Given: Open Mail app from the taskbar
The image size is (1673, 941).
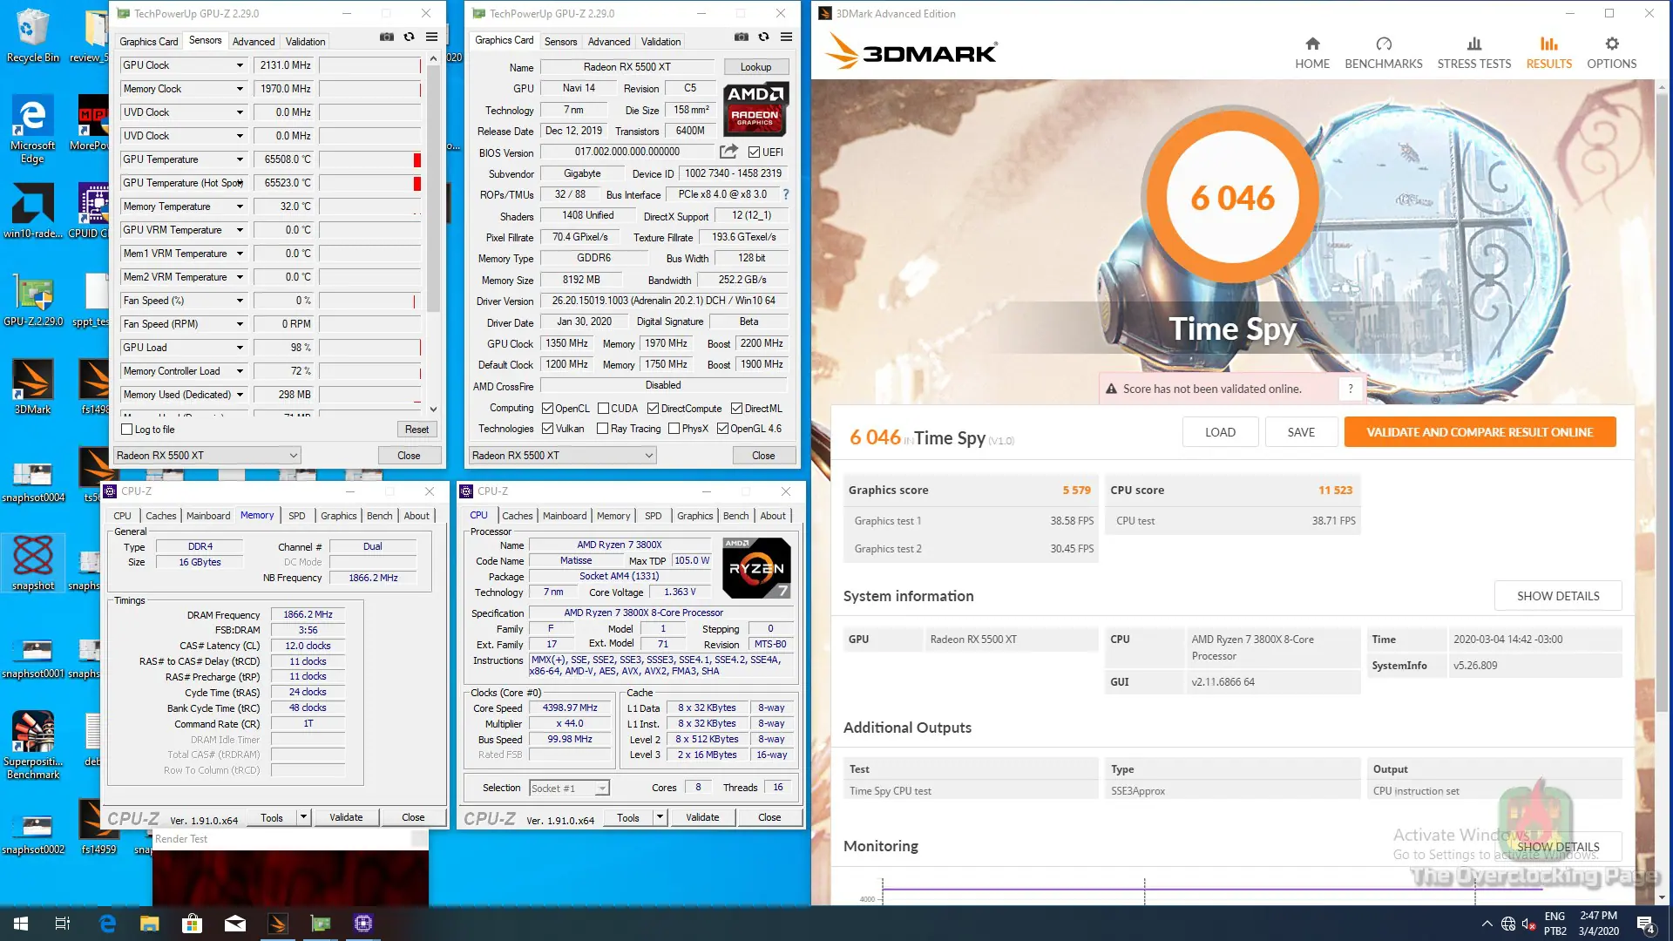Looking at the screenshot, I should click(x=235, y=924).
